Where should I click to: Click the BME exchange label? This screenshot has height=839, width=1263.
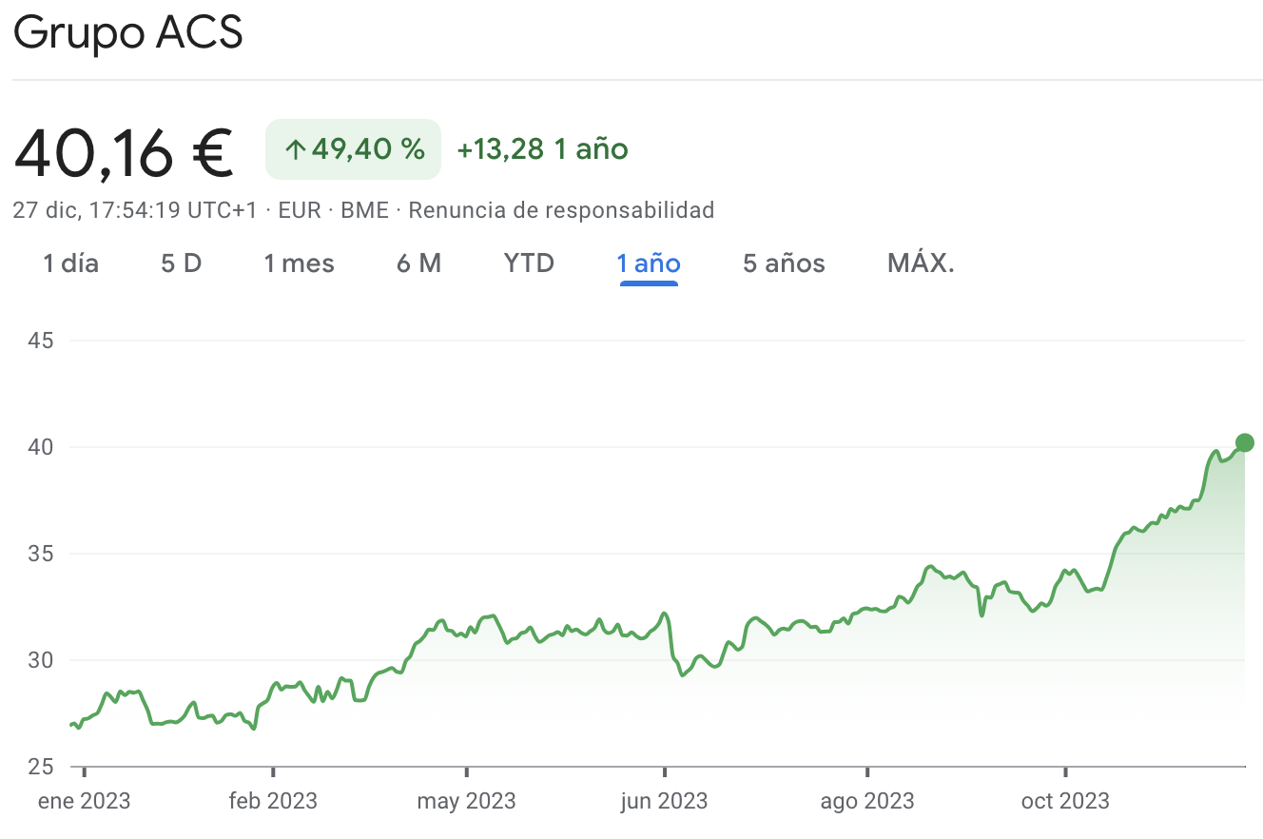tap(365, 210)
